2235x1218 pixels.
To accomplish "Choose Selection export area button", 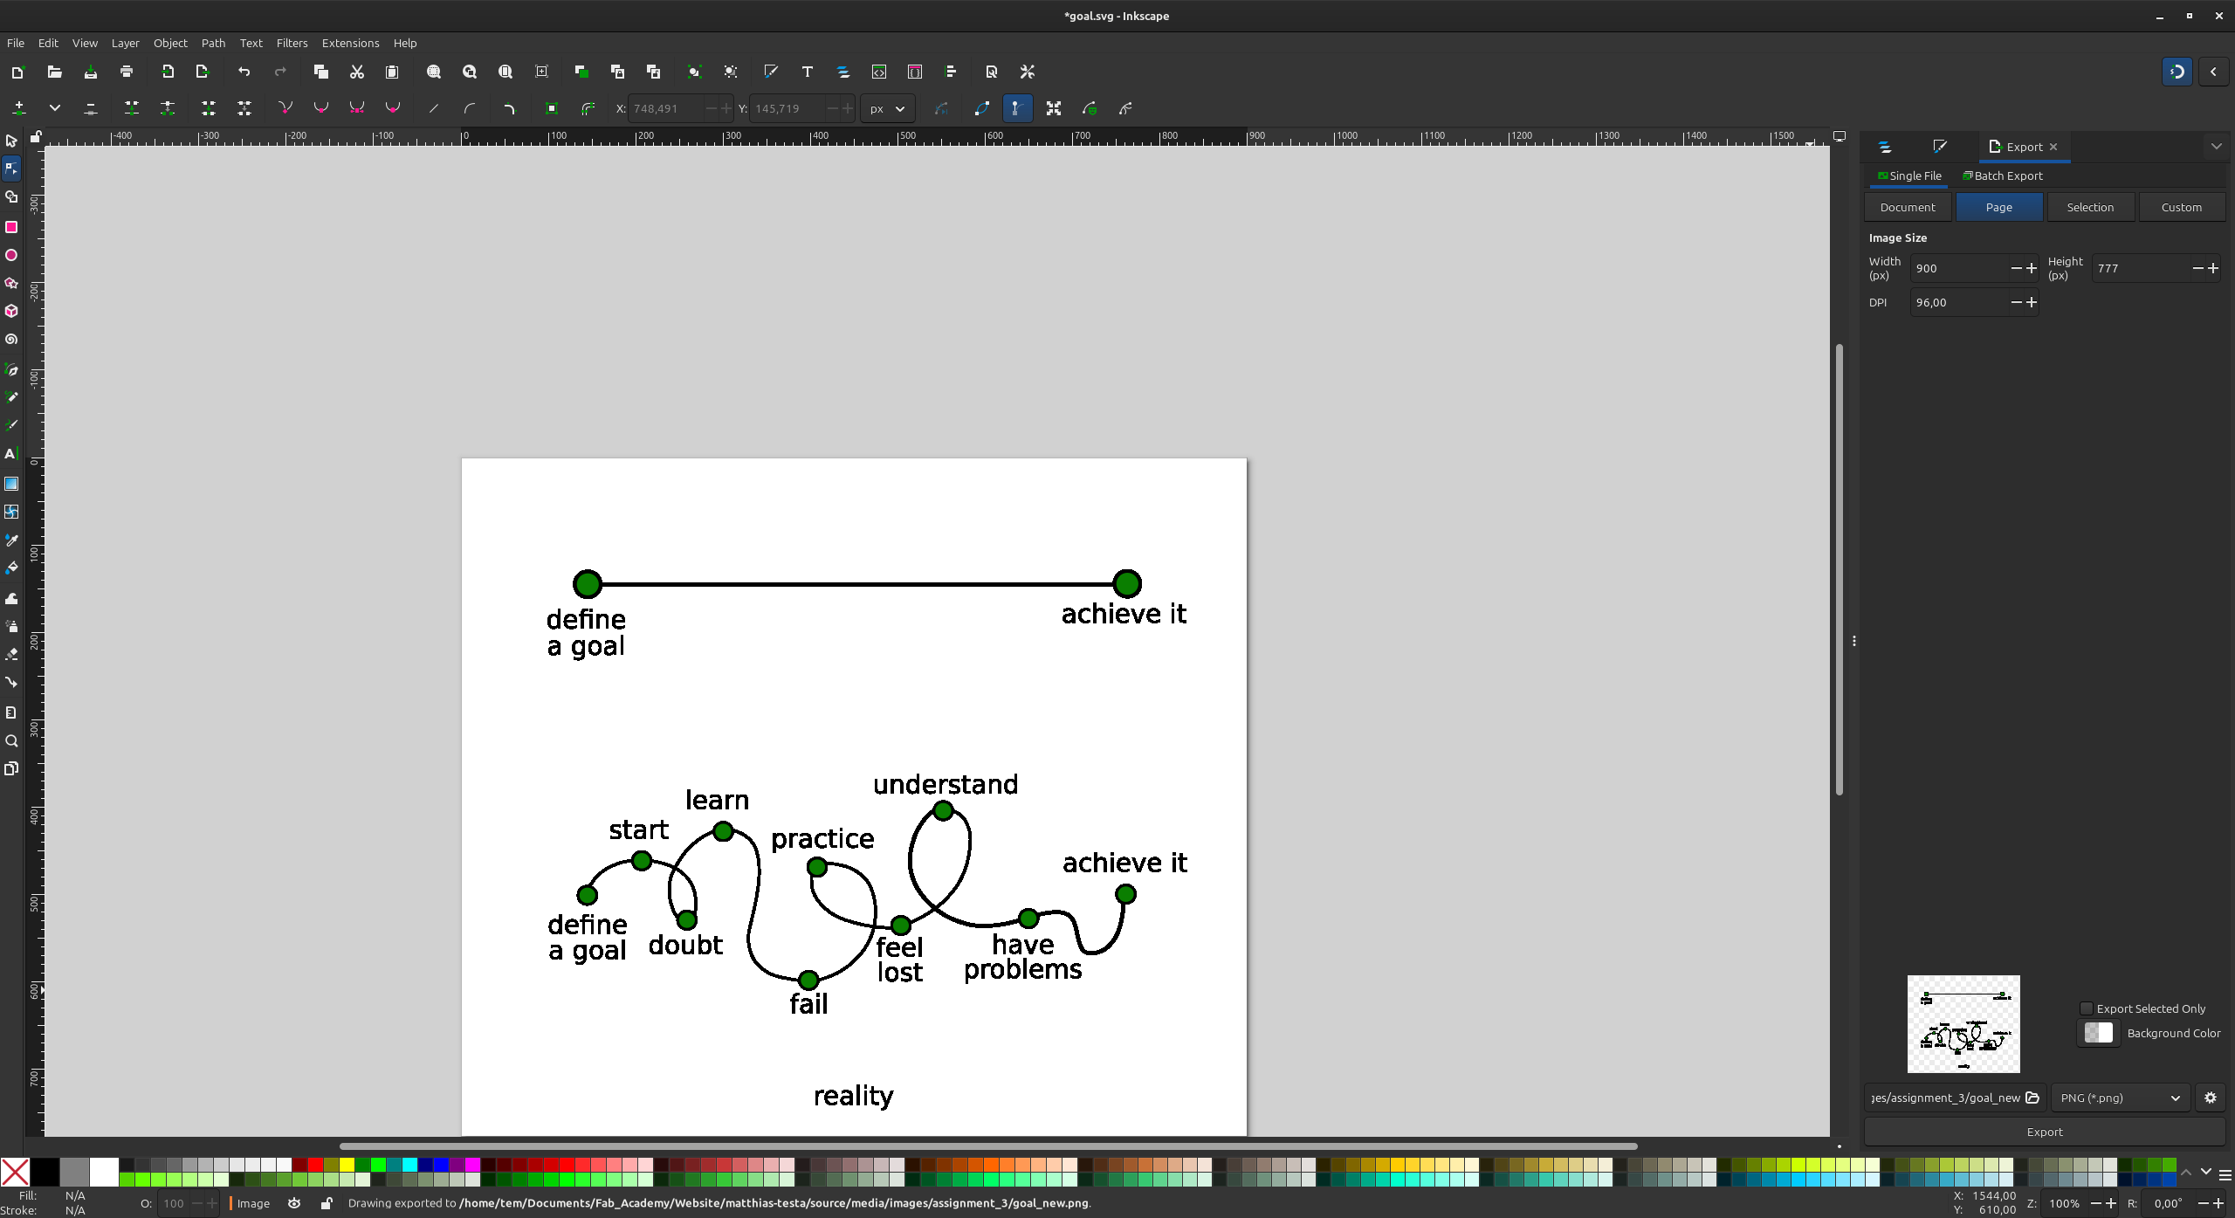I will click(2090, 207).
